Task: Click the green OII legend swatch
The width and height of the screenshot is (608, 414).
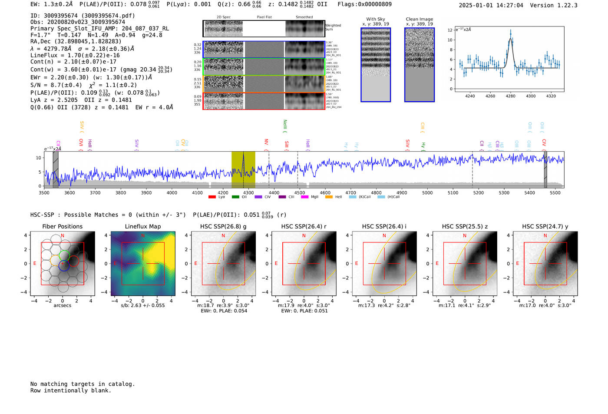Action: [235, 197]
